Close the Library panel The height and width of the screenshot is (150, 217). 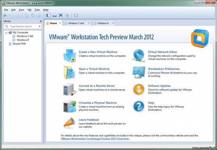(x=41, y=21)
